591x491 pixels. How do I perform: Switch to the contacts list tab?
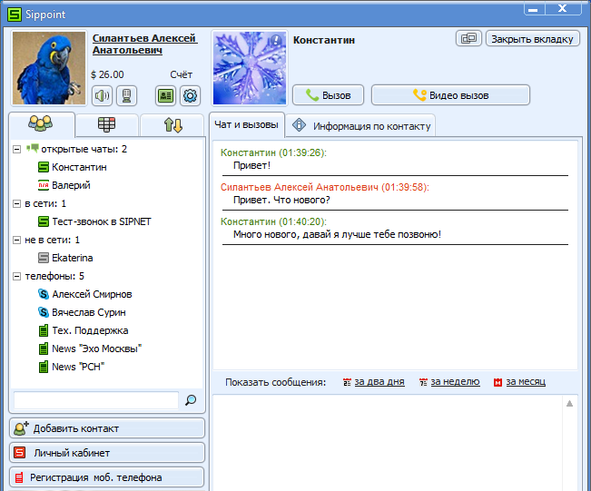[x=42, y=124]
